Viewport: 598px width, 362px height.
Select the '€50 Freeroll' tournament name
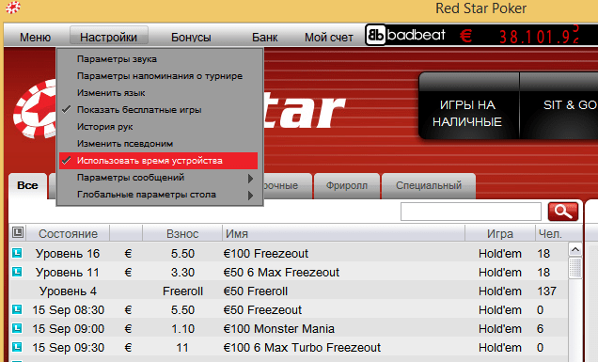click(x=256, y=291)
